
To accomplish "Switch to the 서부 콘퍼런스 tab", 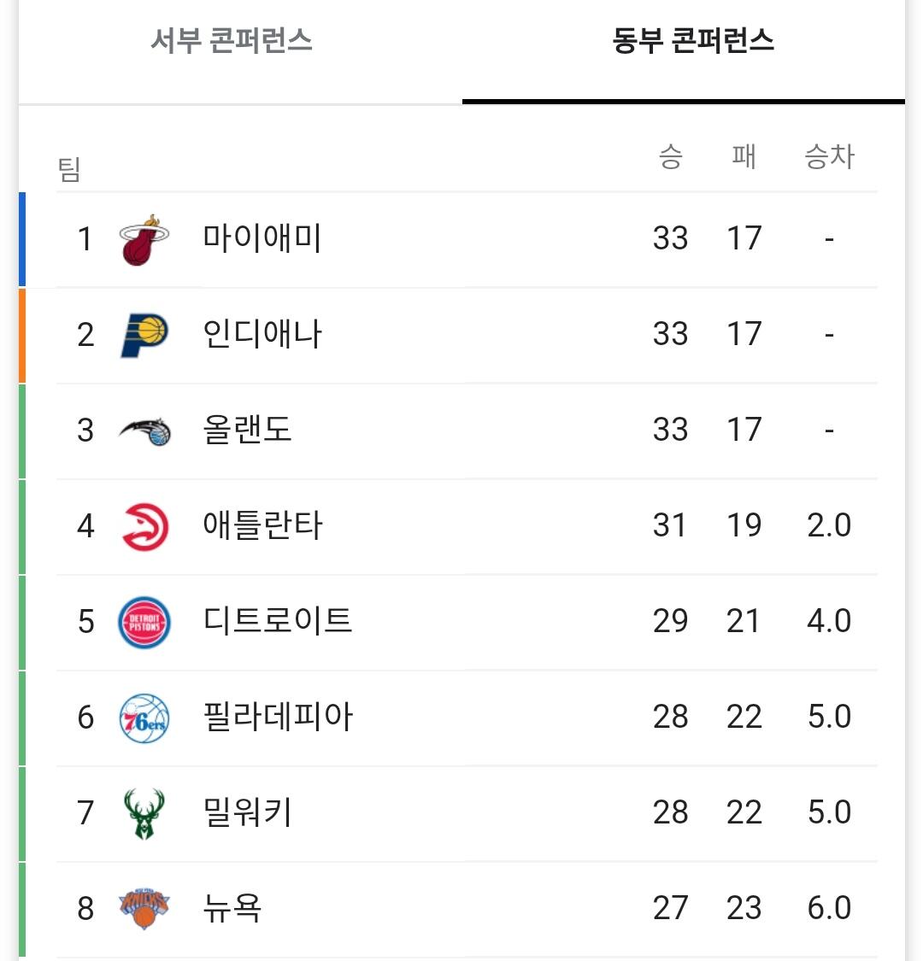I will [232, 41].
